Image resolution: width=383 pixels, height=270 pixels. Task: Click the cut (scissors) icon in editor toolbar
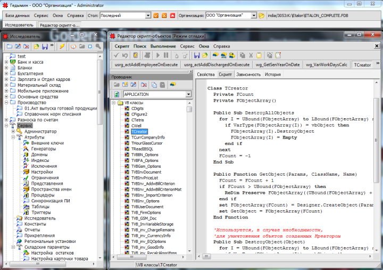250,55
